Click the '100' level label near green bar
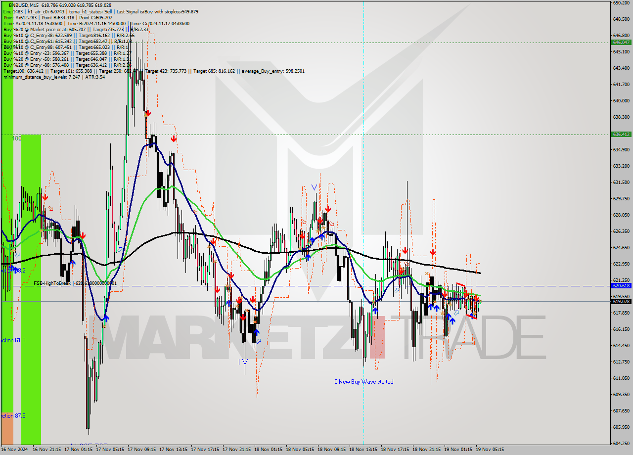 pyautogui.click(x=17, y=138)
